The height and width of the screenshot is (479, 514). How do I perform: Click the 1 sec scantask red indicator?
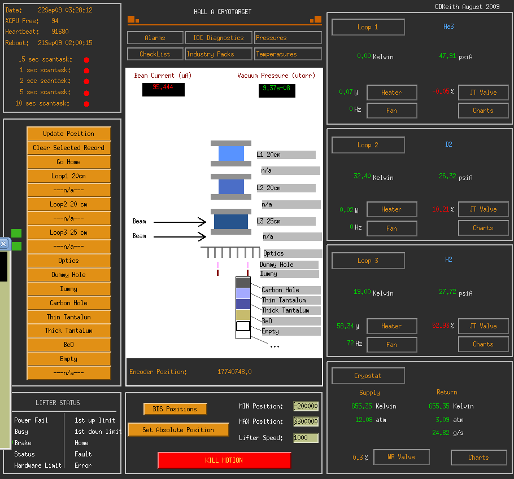86,71
